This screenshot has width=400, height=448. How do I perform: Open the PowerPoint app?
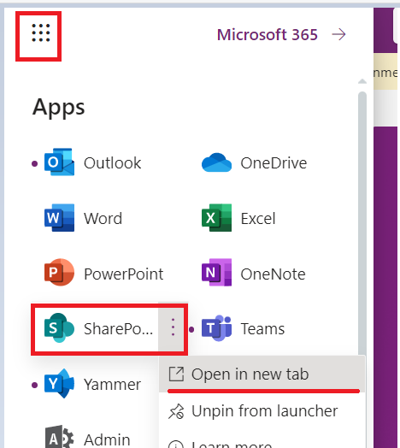[x=103, y=273]
